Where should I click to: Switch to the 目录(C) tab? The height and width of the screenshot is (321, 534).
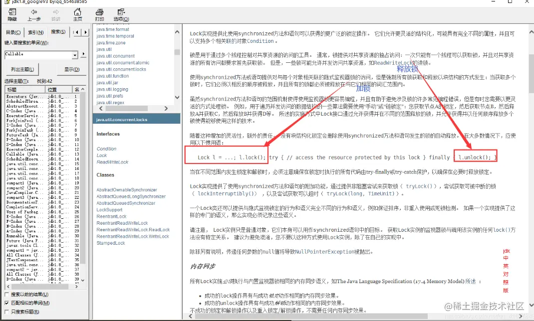click(13, 32)
